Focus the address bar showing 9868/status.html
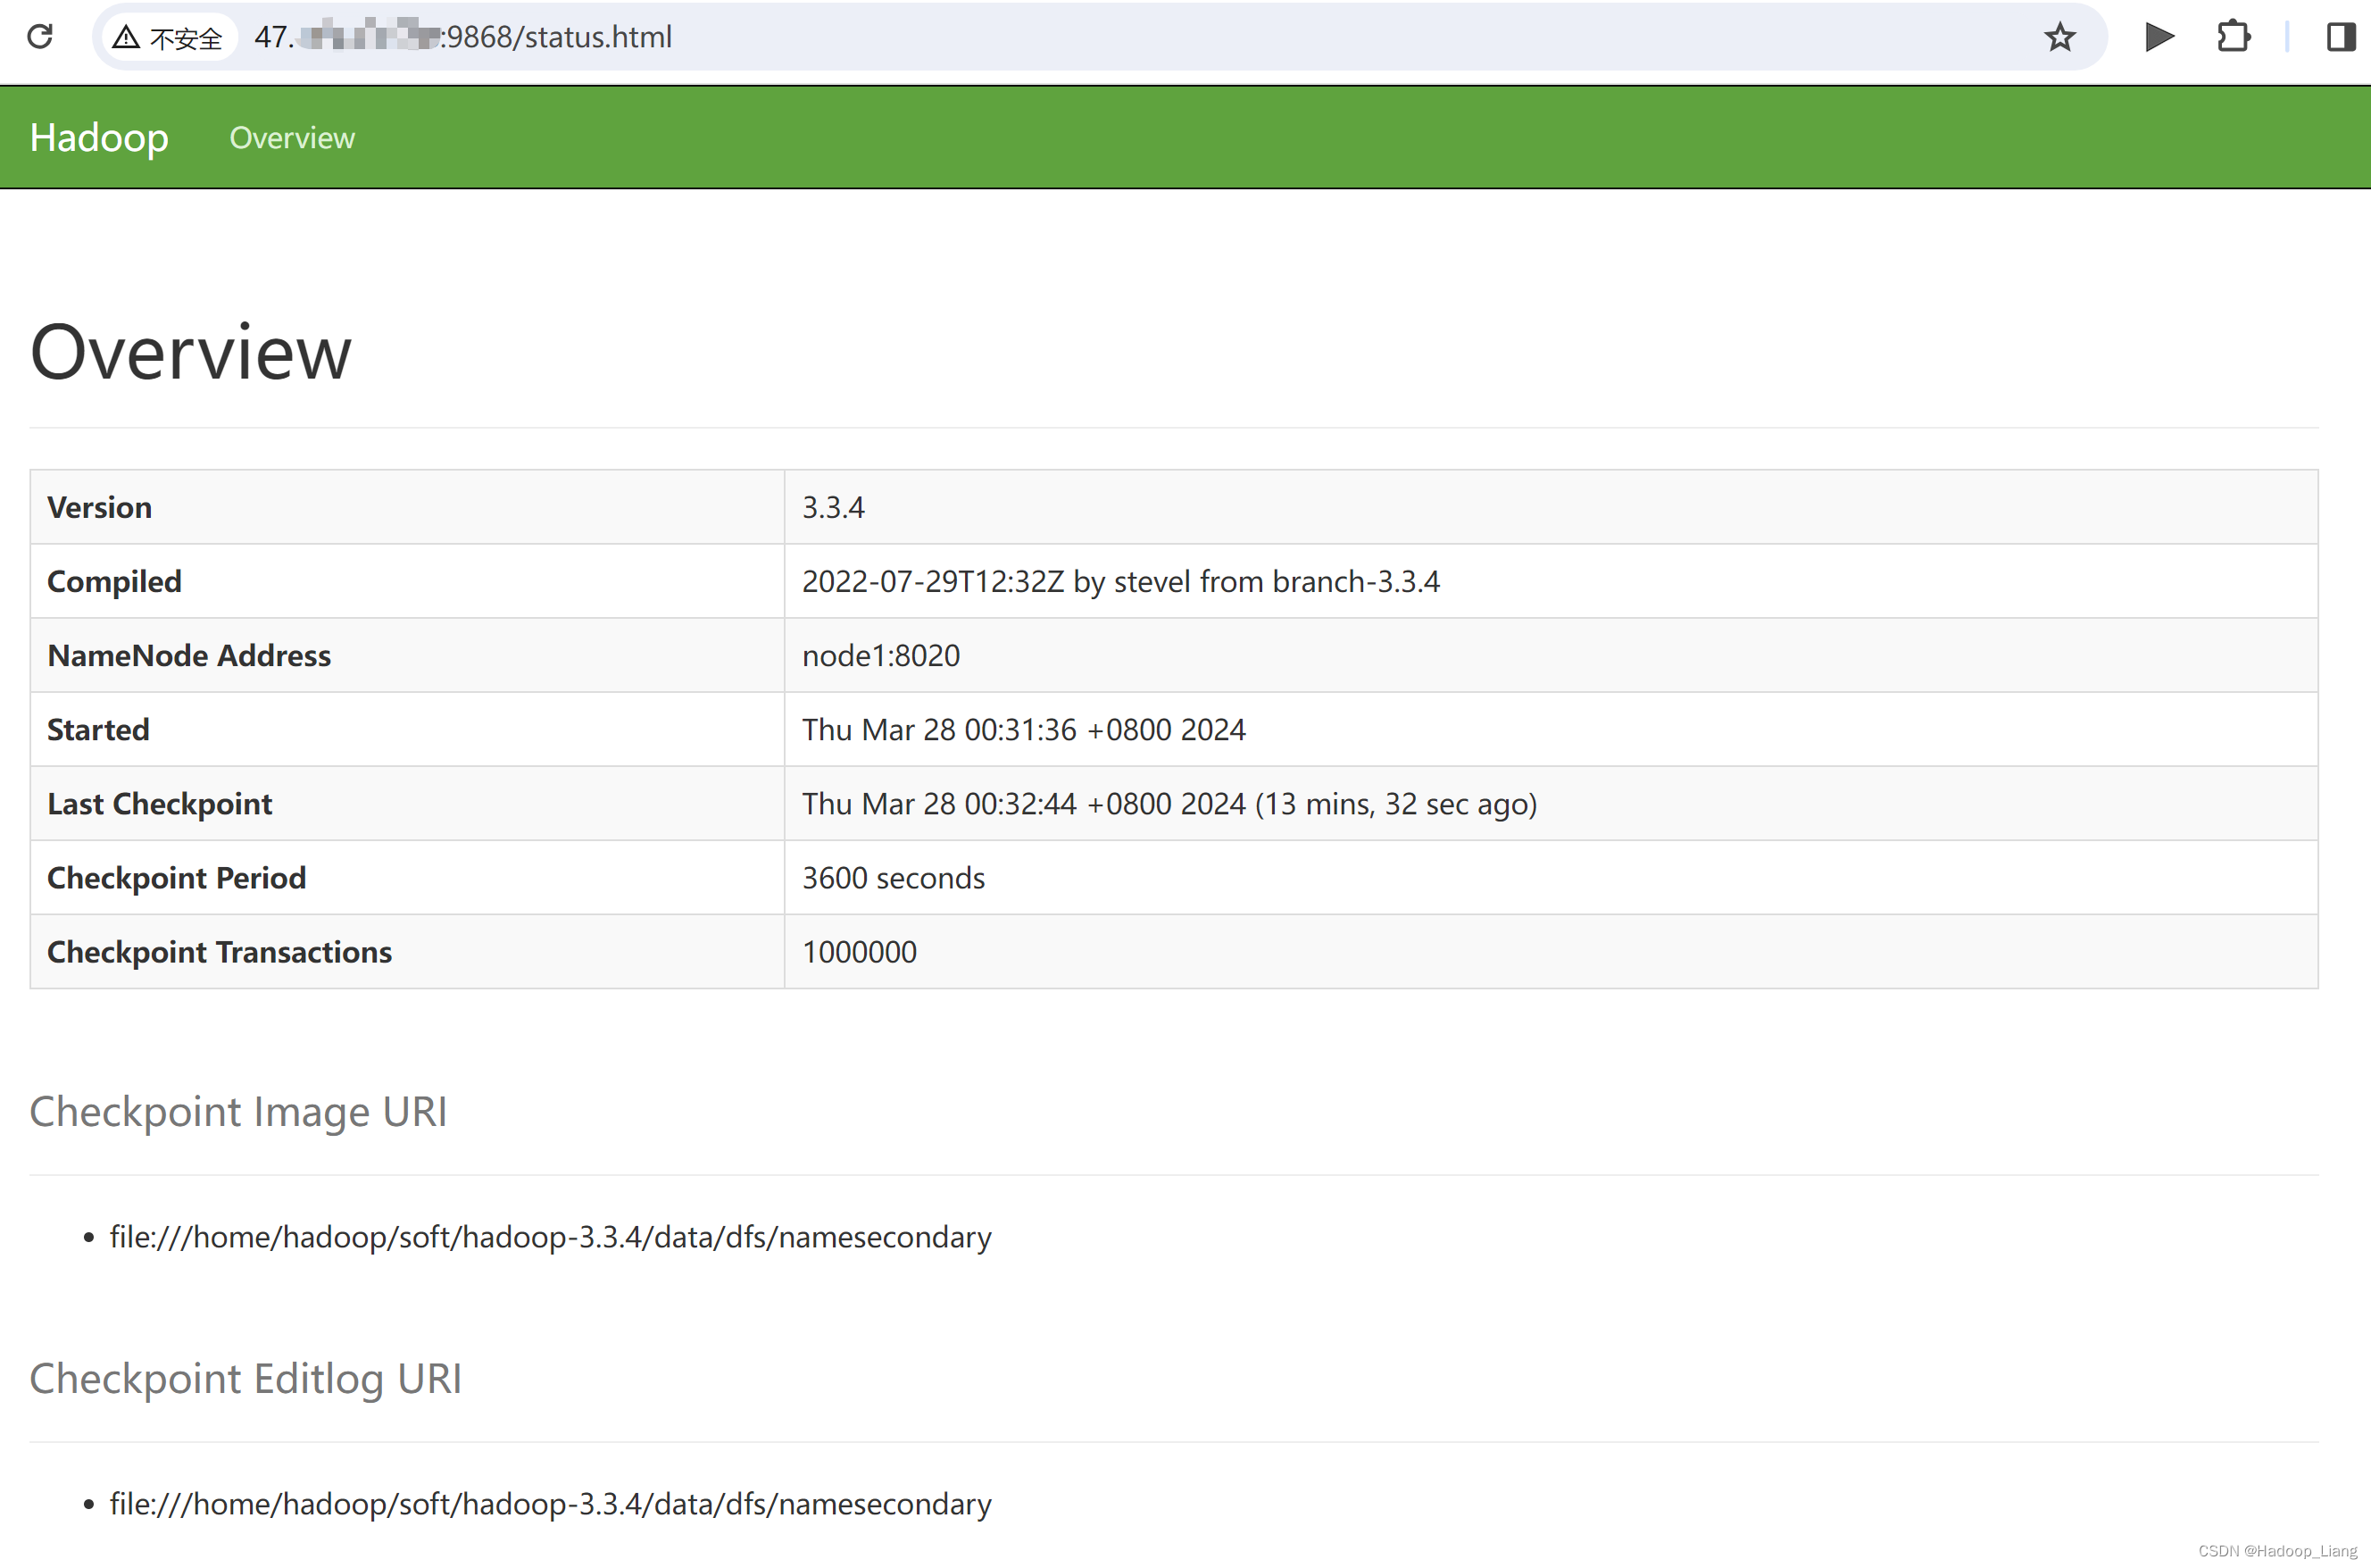 (x=1100, y=38)
